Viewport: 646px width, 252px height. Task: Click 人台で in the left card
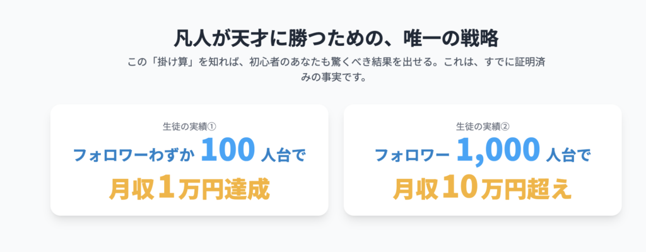point(283,156)
